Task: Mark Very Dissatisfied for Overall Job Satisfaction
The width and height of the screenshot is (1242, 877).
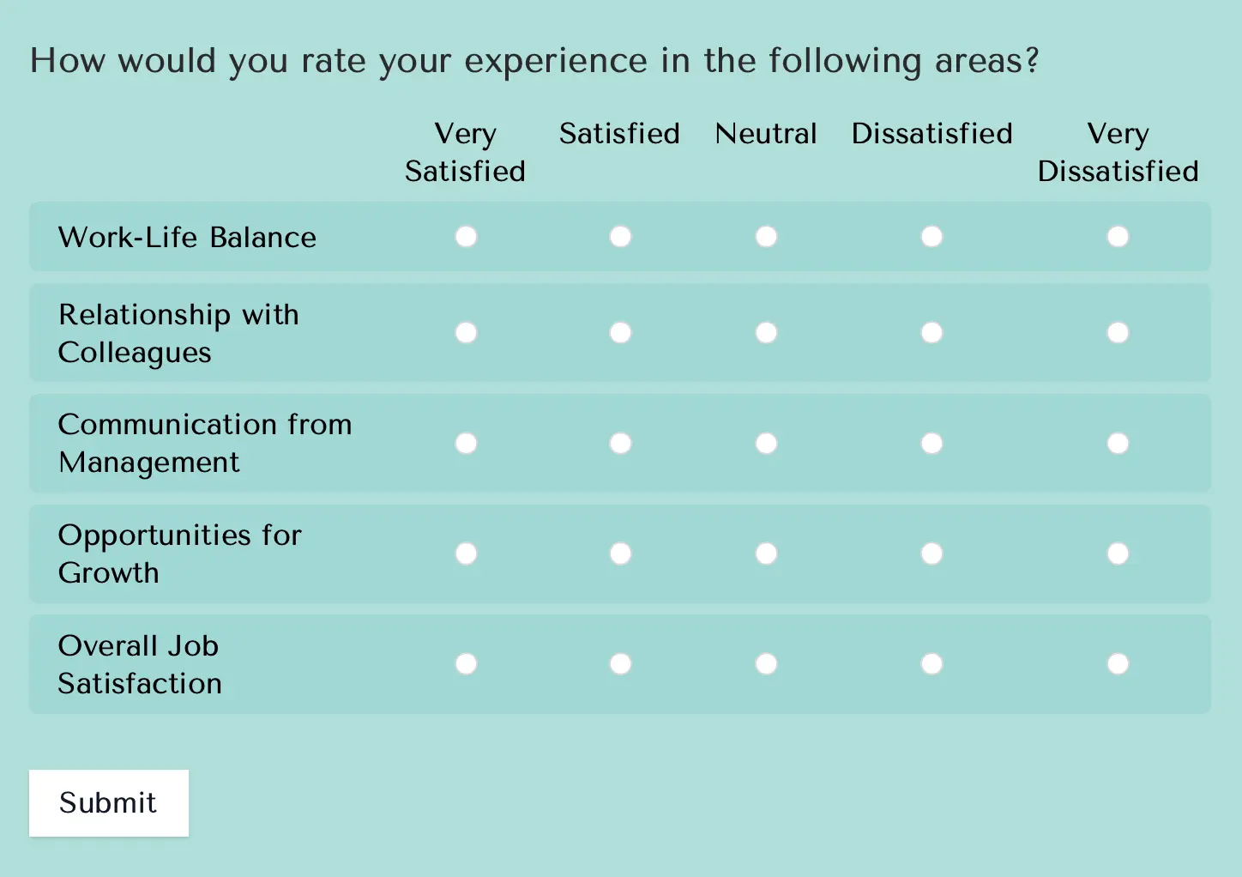Action: (1118, 664)
